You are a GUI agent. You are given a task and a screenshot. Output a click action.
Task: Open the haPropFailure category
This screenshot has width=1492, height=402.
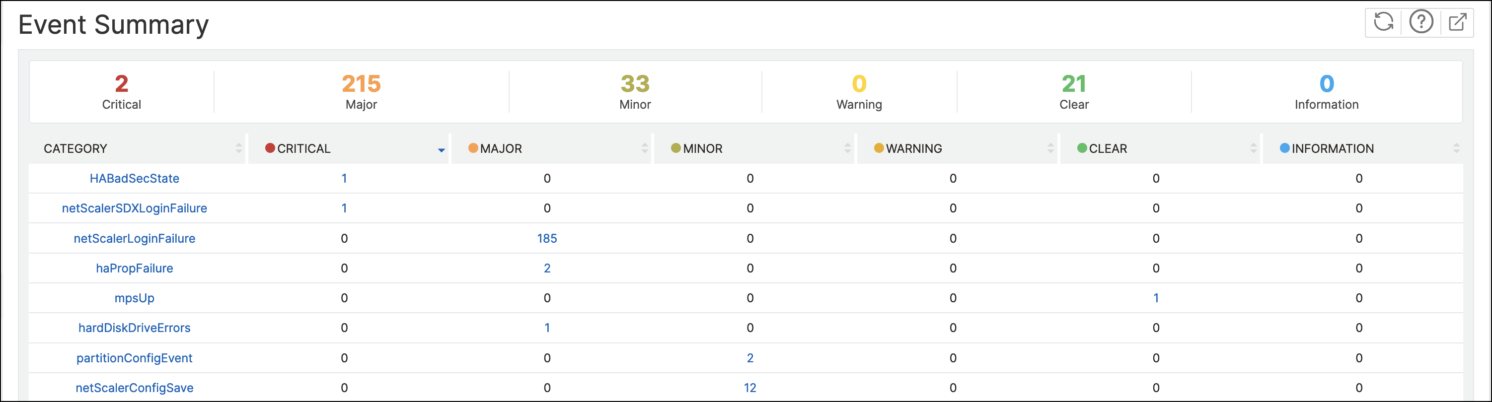pos(135,268)
